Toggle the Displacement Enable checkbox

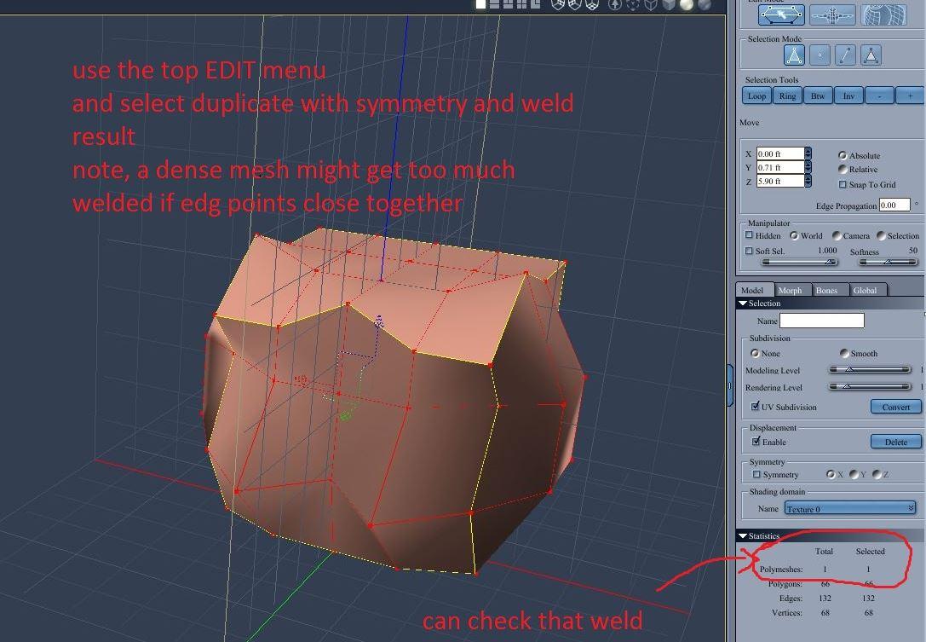756,442
